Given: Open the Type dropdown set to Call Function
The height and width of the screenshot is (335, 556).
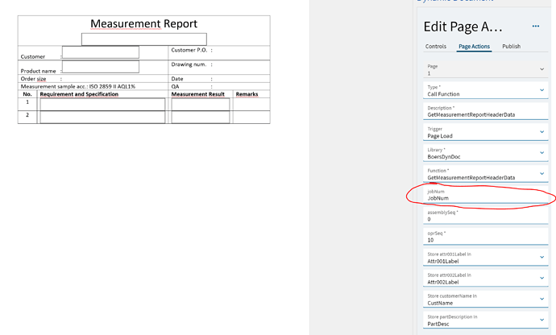Looking at the screenshot, I should pos(485,90).
